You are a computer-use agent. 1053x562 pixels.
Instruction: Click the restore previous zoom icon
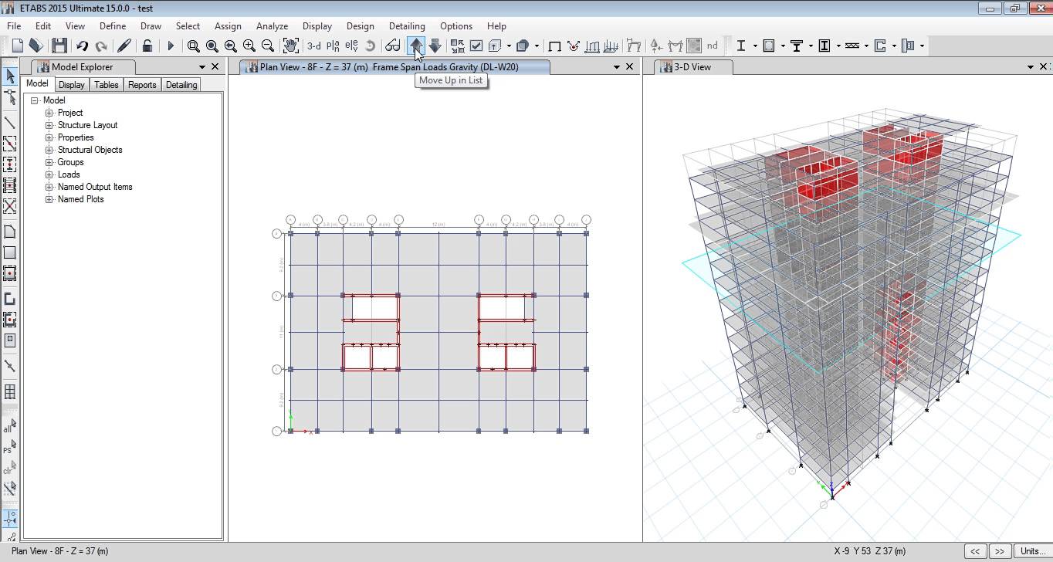pyautogui.click(x=231, y=46)
